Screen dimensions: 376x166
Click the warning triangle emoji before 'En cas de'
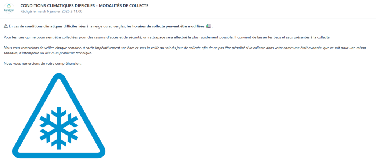tap(6, 26)
